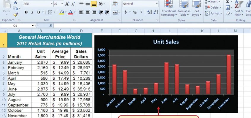The image size is (251, 118).
Task: Click Increase Indent
Action: click(x=107, y=12)
